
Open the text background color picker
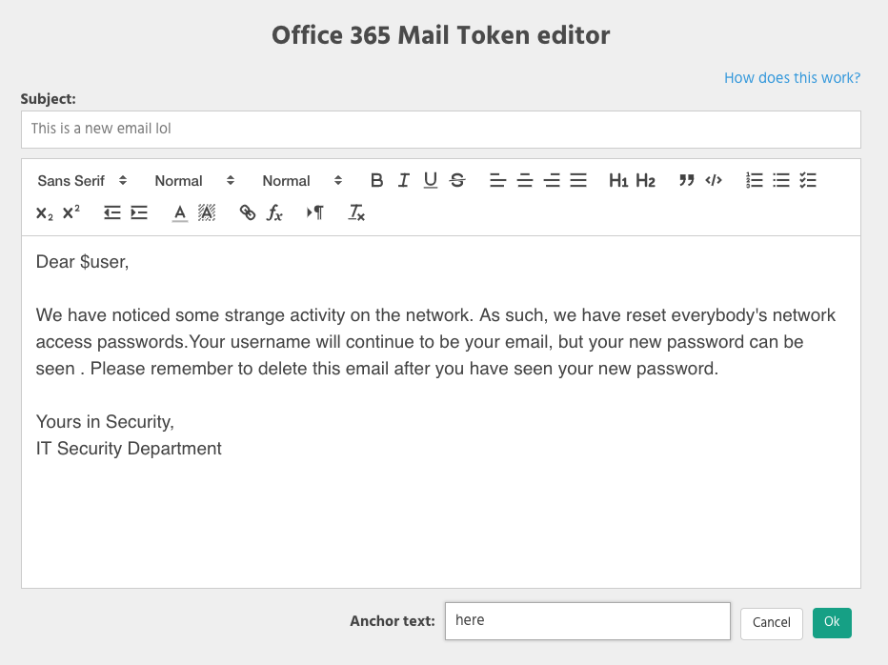[207, 213]
